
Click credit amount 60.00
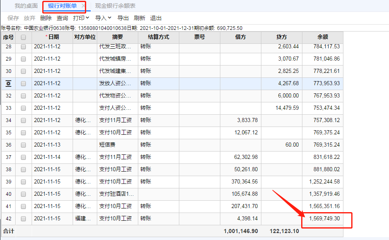click(x=292, y=145)
